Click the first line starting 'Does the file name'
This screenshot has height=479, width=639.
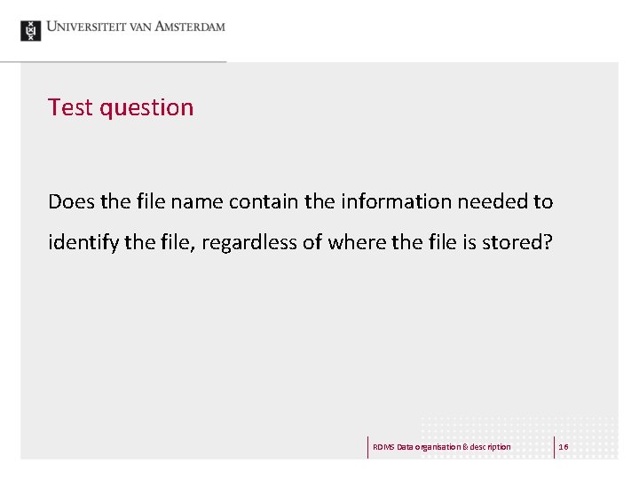[x=300, y=201]
